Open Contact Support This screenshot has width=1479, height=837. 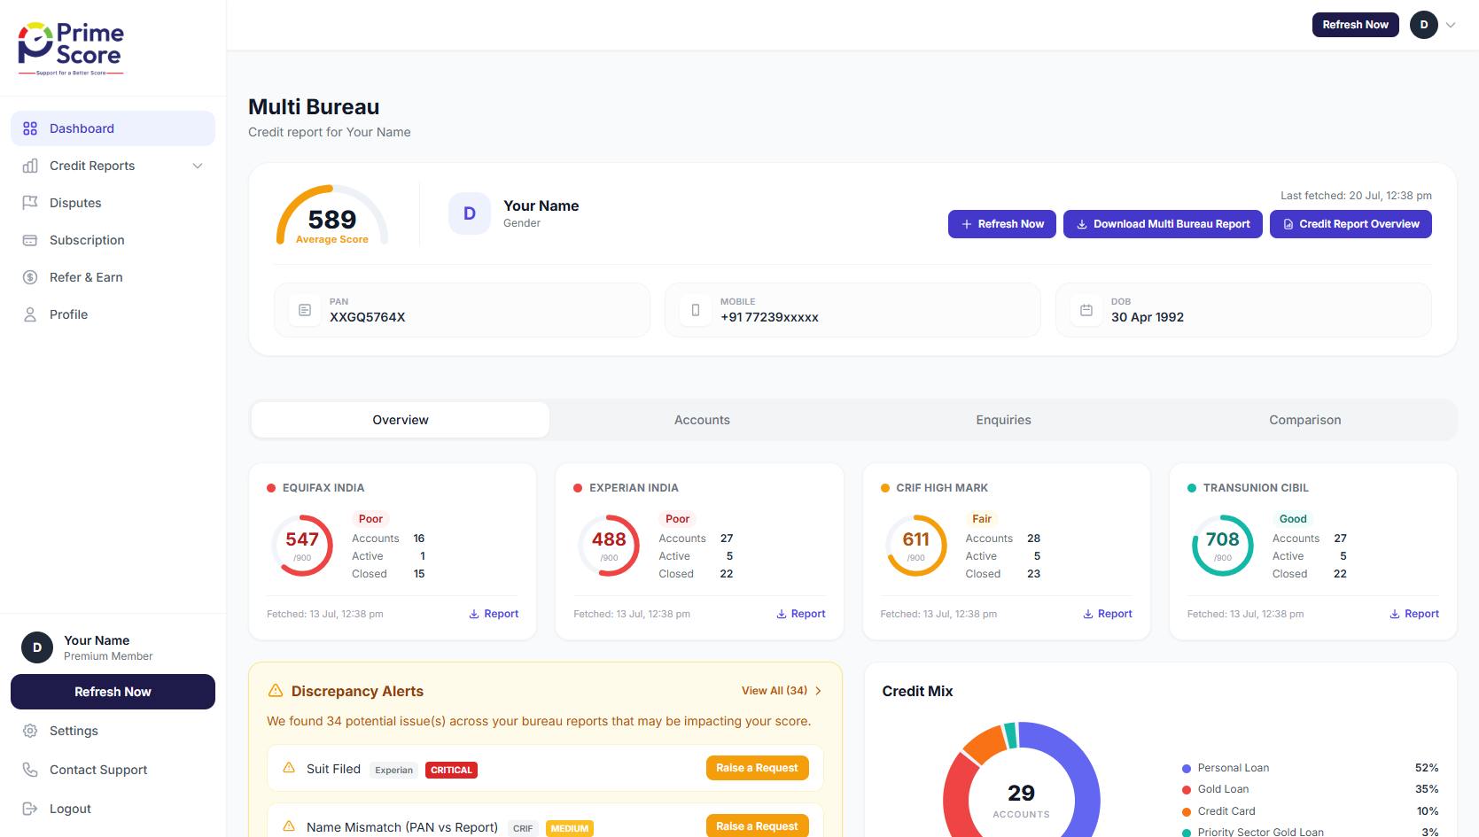click(113, 770)
